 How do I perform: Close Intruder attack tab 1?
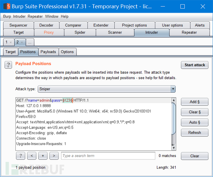coord(11,43)
